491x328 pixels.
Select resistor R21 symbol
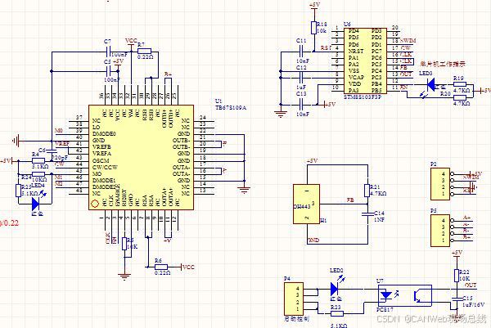367,191
